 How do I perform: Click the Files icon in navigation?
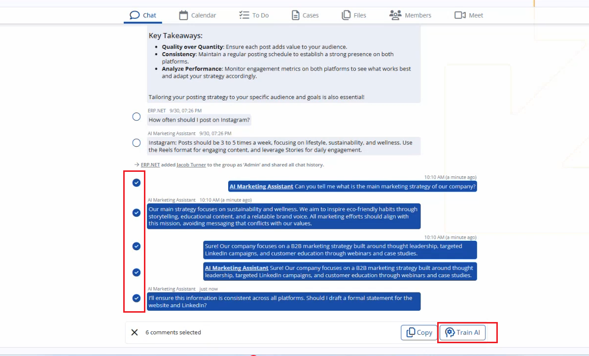[346, 15]
